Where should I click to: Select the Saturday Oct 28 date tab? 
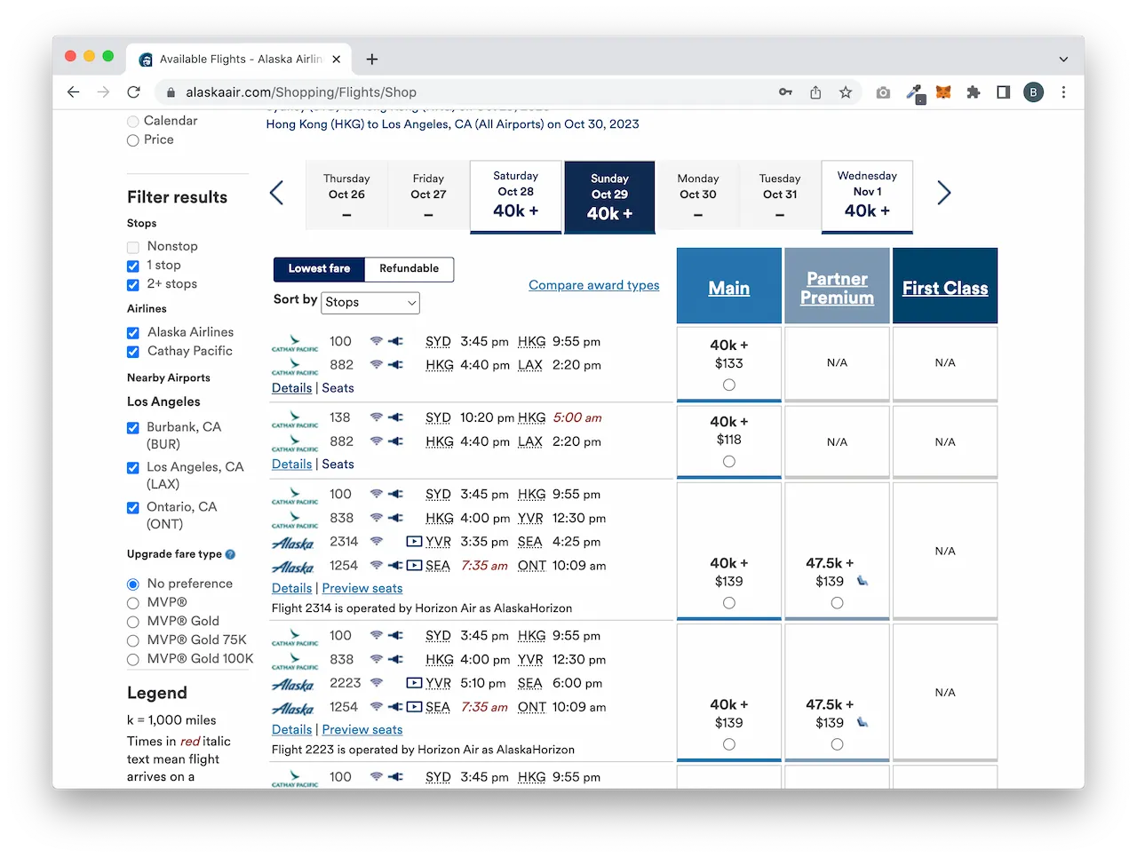pos(516,196)
